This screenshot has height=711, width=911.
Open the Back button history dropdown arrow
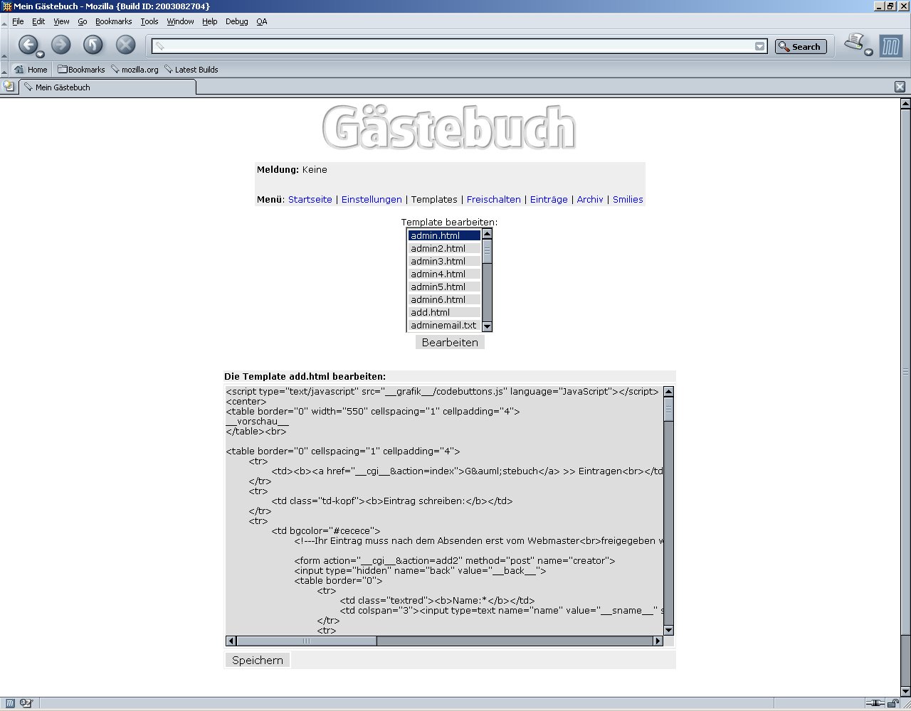tap(40, 55)
